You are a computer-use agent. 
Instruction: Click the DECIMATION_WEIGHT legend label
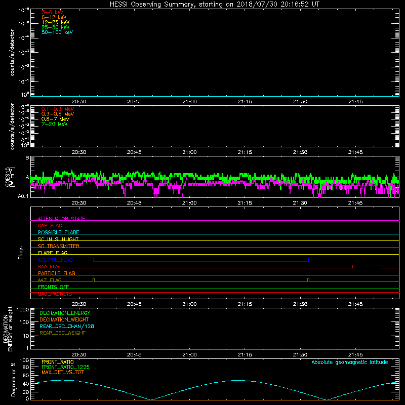(64, 319)
